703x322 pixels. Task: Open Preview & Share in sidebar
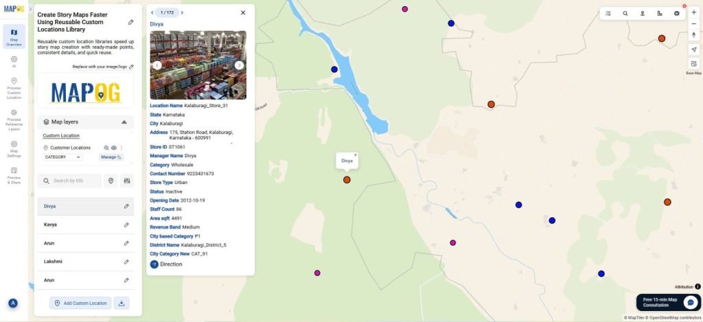coord(14,175)
